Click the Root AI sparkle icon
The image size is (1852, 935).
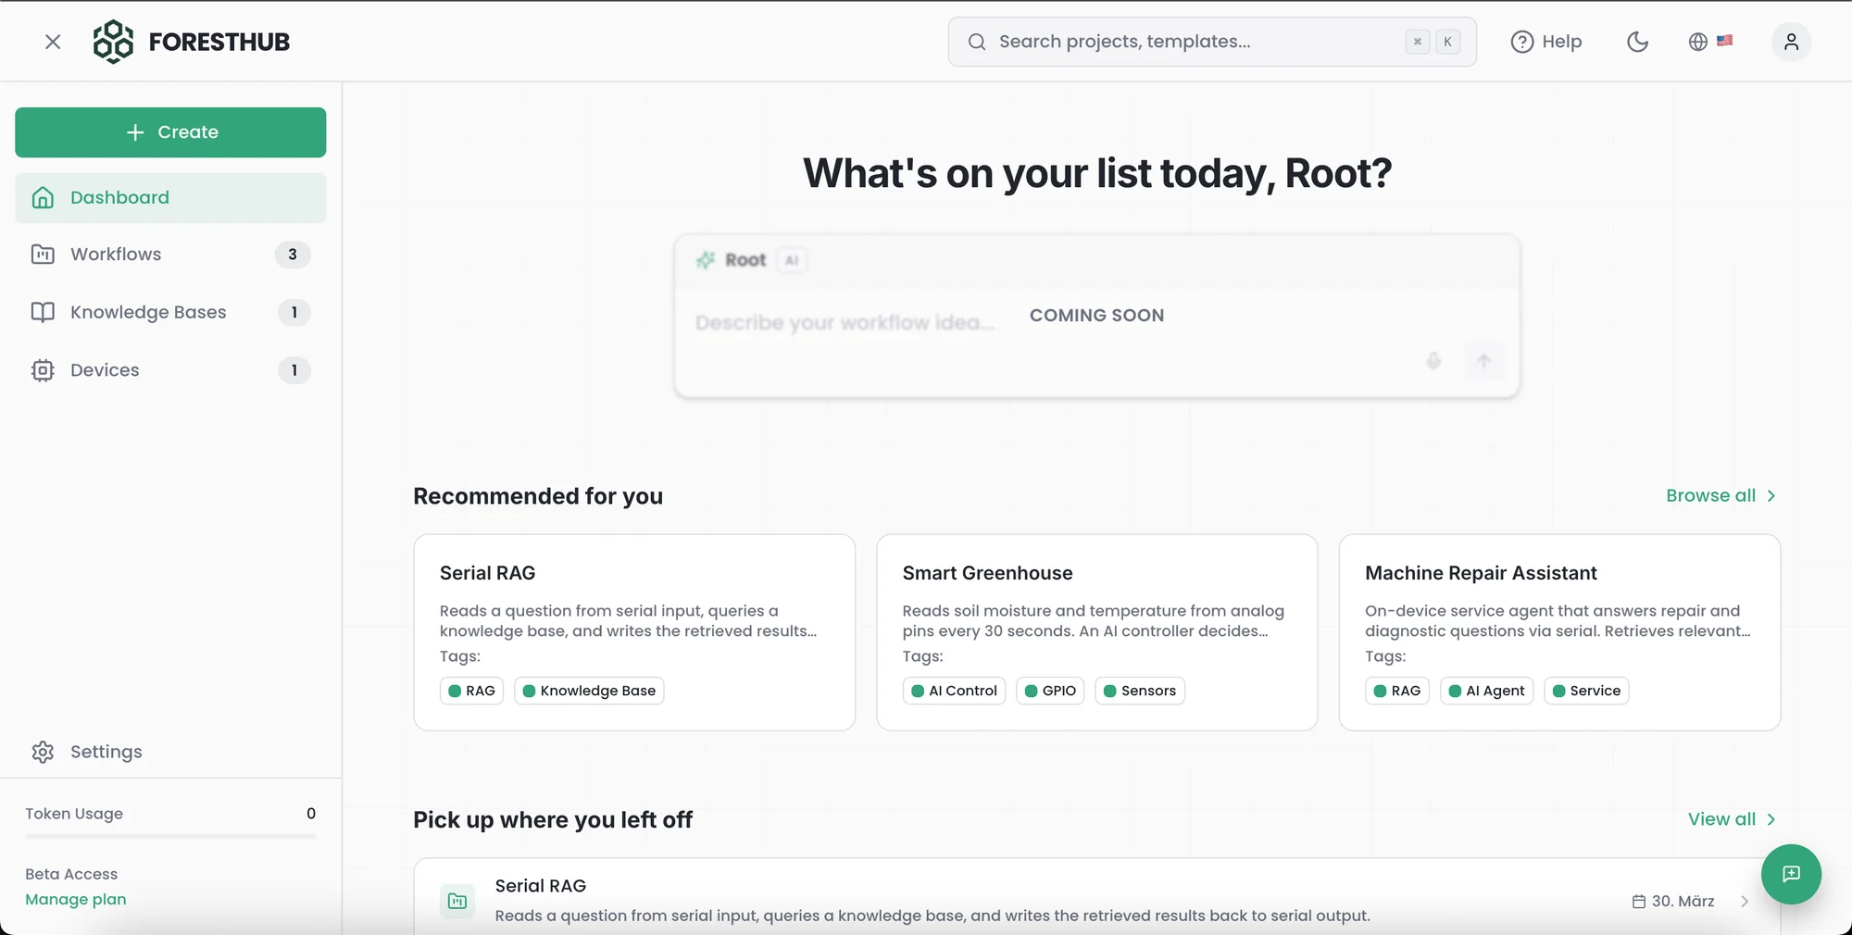click(706, 260)
